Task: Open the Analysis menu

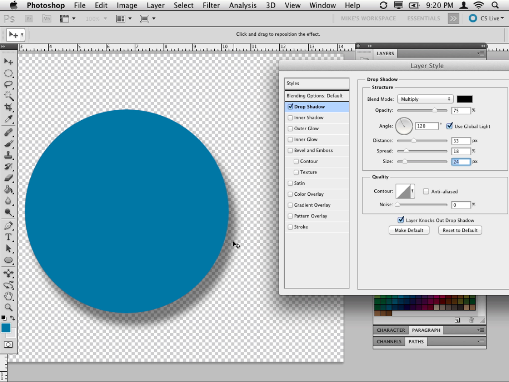Action: 242,5
